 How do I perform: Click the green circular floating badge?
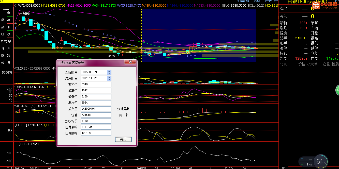coord(337,90)
